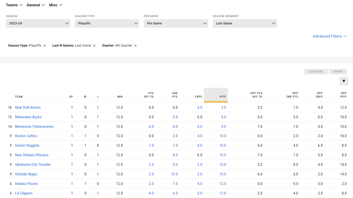This screenshot has width=353, height=198.
Task: Click Nuggets PTS OFF TO value 7.0
Action: (x=151, y=145)
